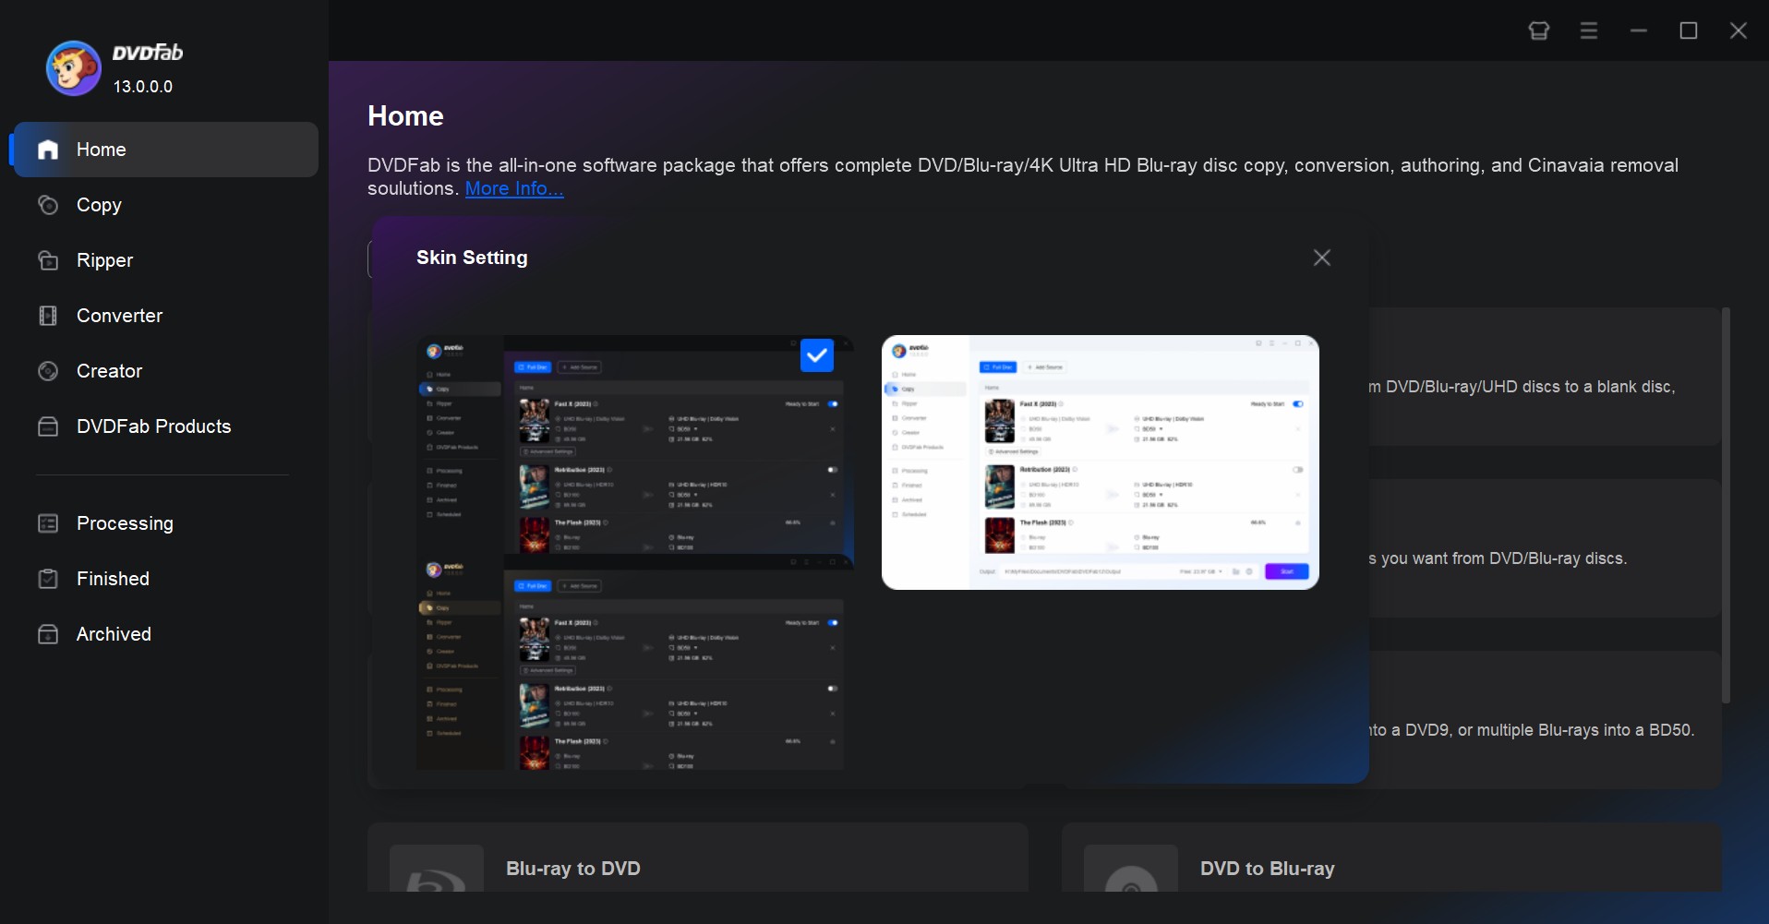This screenshot has height=924, width=1769.
Task: View the Processing queue
Action: (125, 523)
